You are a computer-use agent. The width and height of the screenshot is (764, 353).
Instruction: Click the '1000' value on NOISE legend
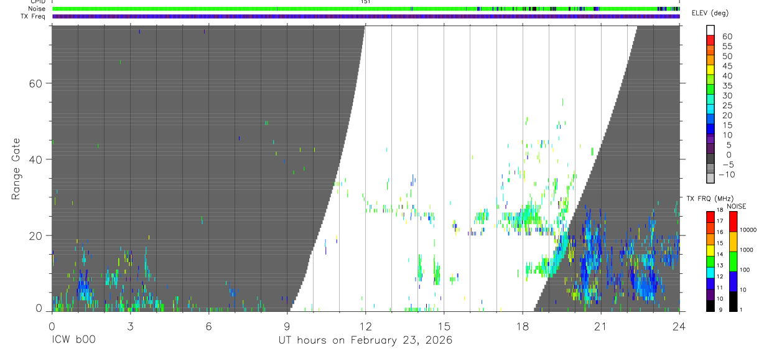746,250
